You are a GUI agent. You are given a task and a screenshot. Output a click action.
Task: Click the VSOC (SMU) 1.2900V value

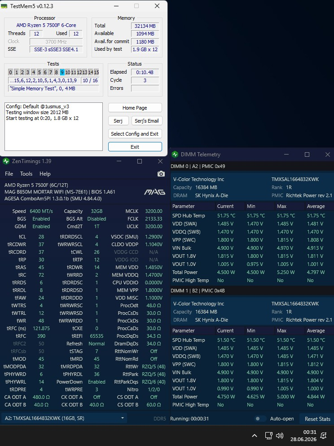(154, 237)
